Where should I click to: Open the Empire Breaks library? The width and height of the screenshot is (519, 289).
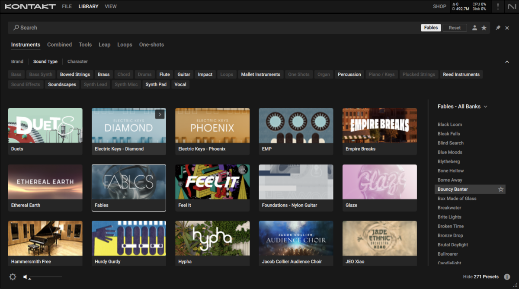[380, 132]
